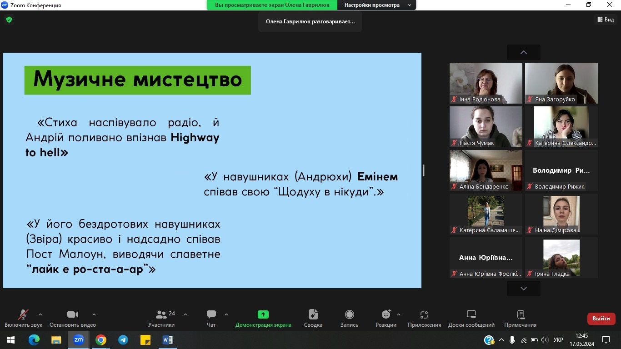Leave meeting with the Выйти button

(x=601, y=319)
